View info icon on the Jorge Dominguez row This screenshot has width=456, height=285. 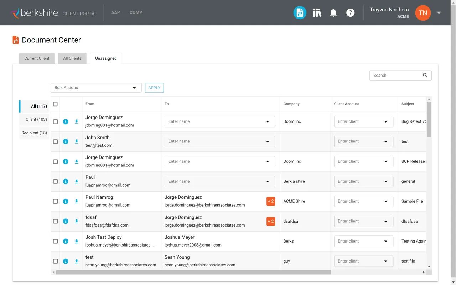66,121
